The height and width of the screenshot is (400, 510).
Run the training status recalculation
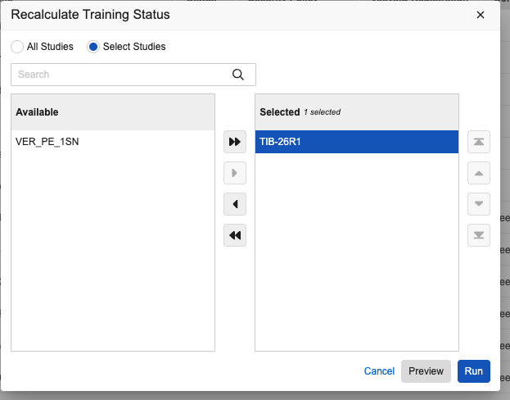(473, 371)
